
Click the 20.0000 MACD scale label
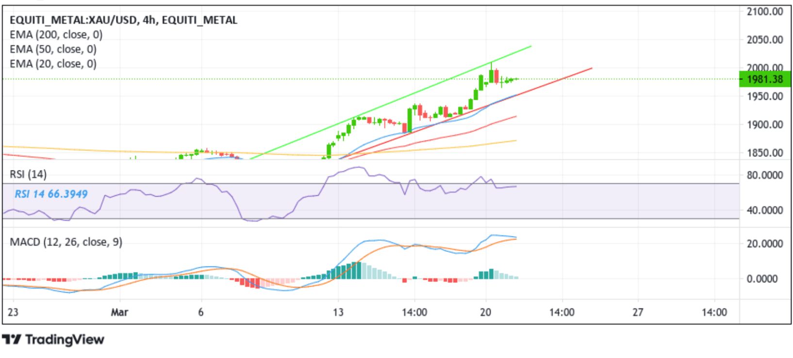pos(765,243)
